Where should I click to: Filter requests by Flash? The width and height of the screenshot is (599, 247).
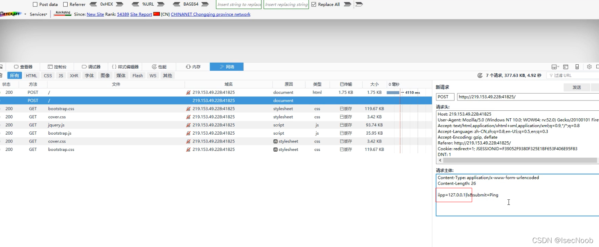[x=138, y=75]
